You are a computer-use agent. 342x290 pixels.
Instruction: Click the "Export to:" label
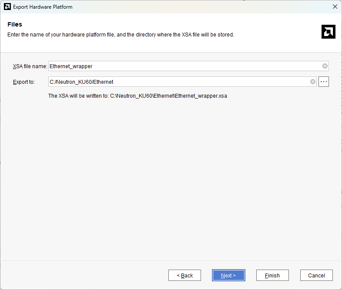[24, 82]
